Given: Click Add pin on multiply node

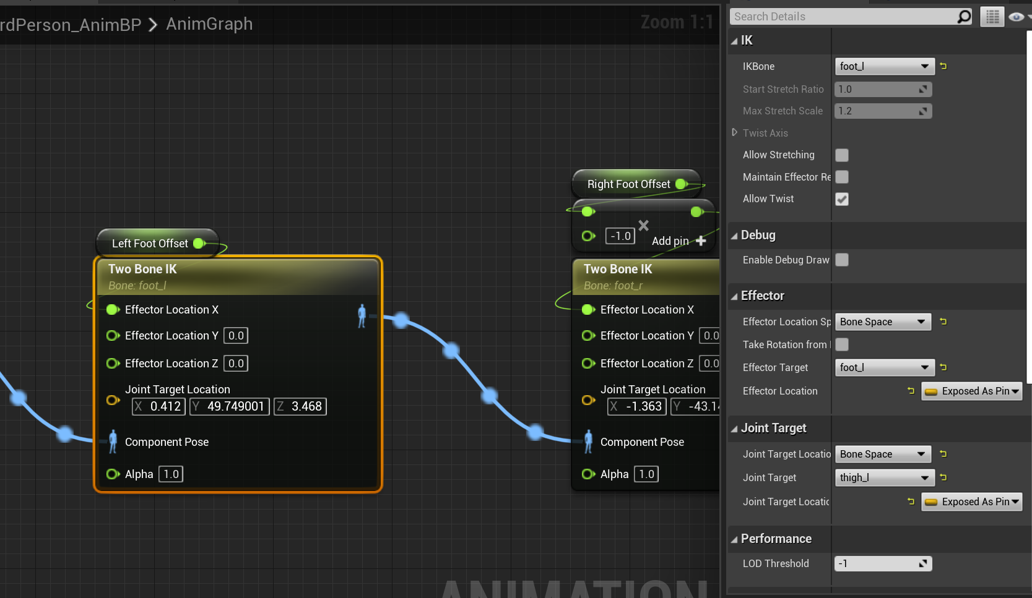Looking at the screenshot, I should 679,241.
